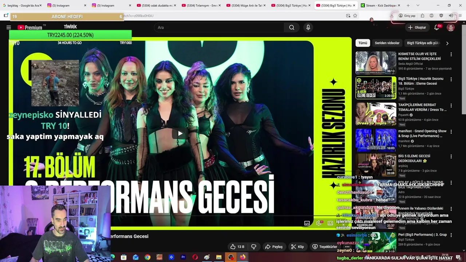Open options for Annem ile Yabancı Dizilerdeki video

click(451, 209)
